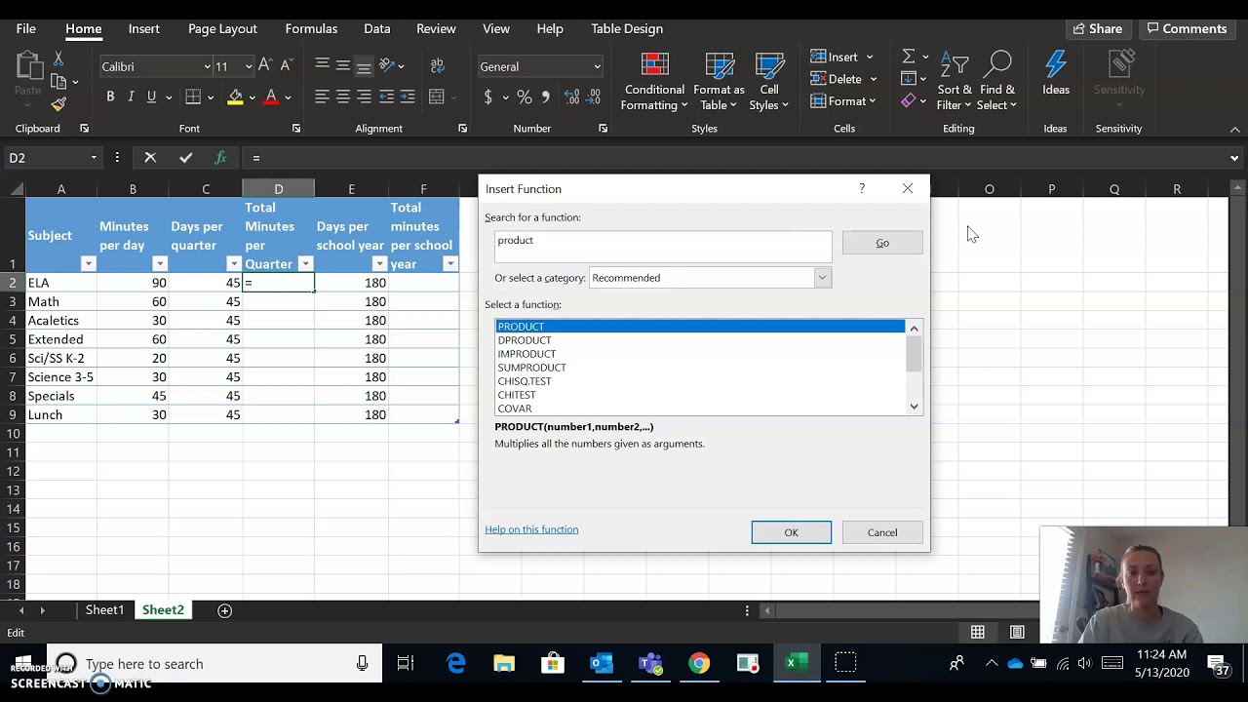Click the Increase Font Size icon
The height and width of the screenshot is (702, 1248).
click(x=265, y=66)
